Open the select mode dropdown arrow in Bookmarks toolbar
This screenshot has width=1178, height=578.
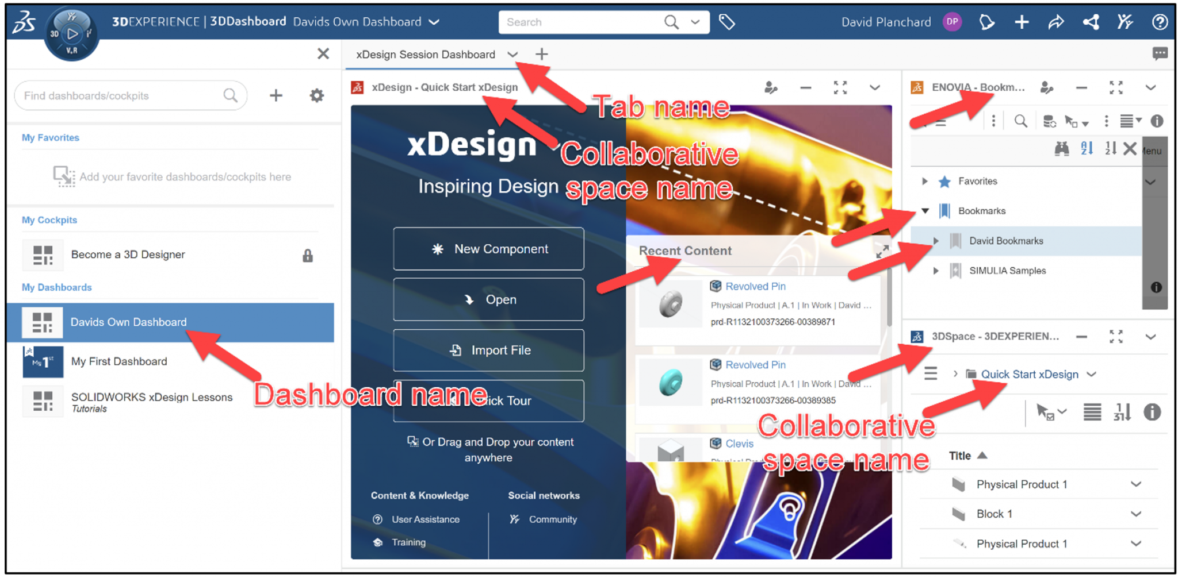click(x=1085, y=124)
